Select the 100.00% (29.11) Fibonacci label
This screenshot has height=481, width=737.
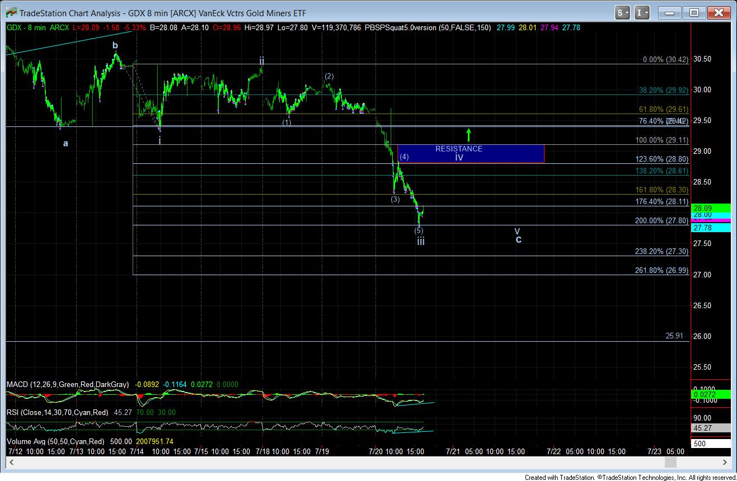[x=662, y=140]
